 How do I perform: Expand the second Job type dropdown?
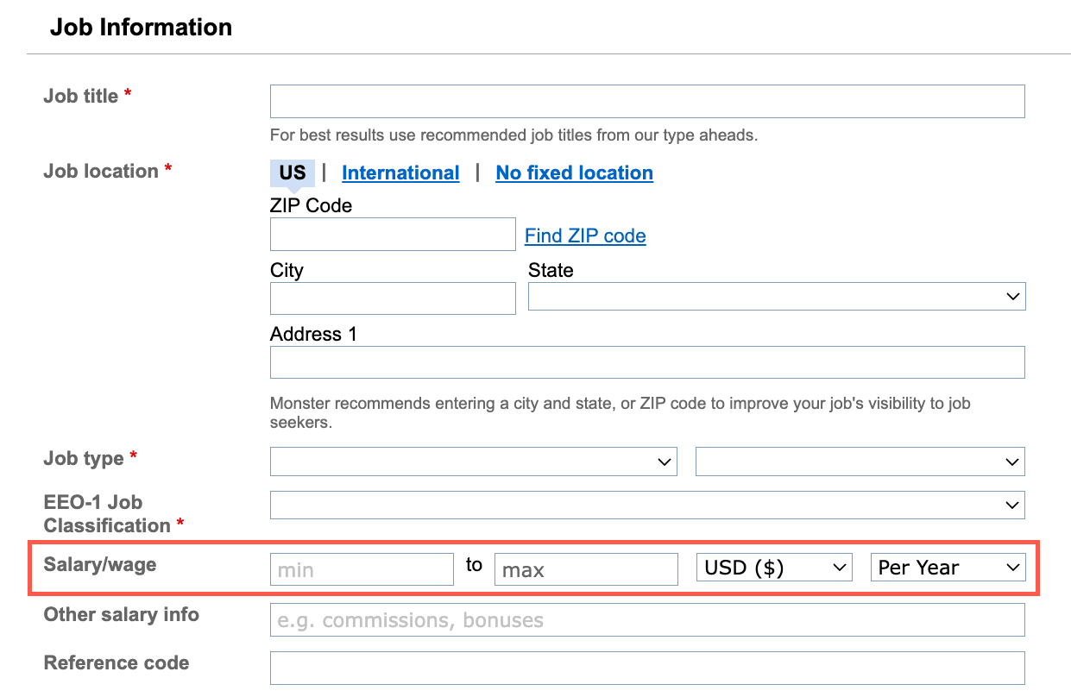point(860,462)
